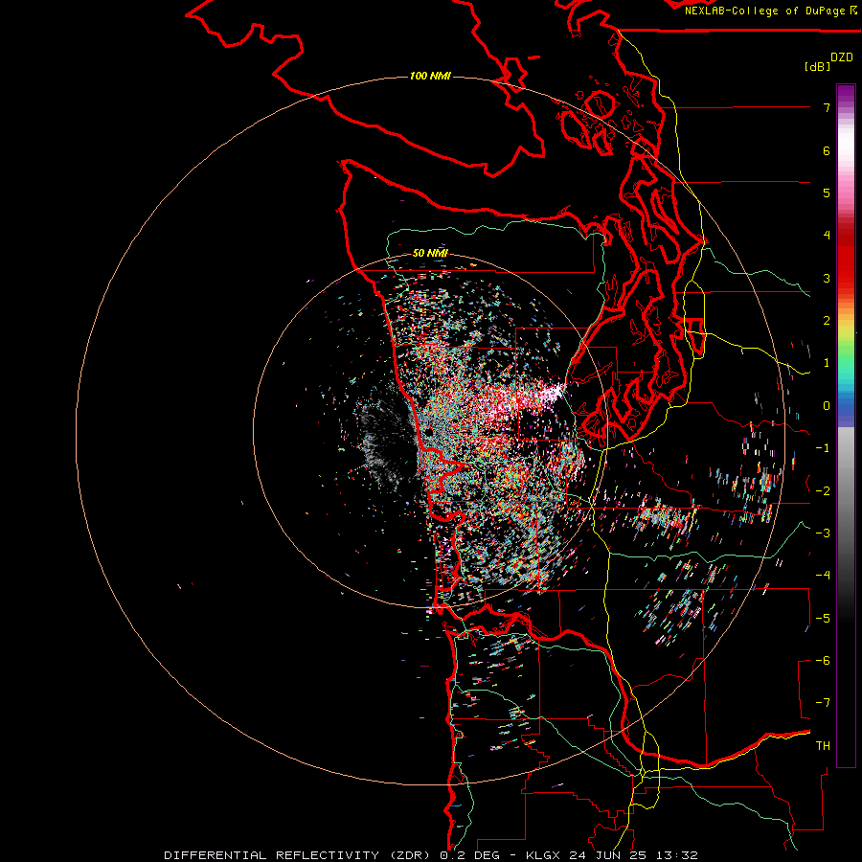Click the -6 dB value on color scale
Image resolution: width=862 pixels, height=862 pixels.
pos(823,660)
